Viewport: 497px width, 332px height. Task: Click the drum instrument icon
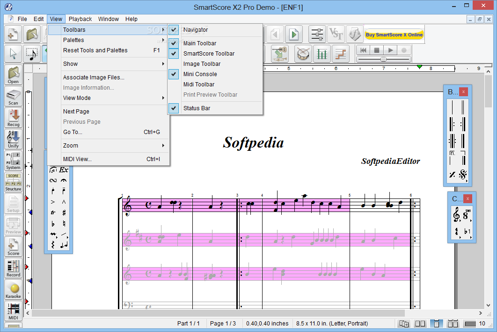303,53
